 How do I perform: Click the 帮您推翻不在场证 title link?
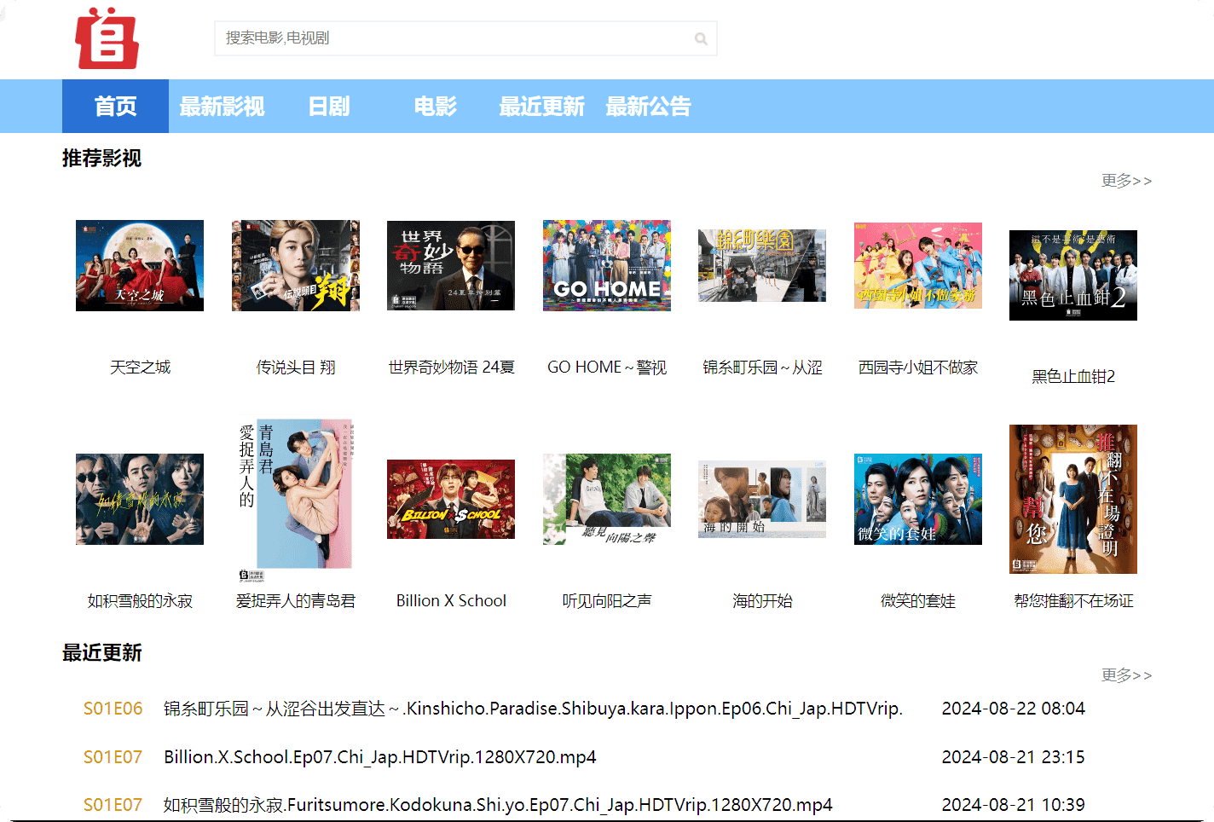(1073, 600)
